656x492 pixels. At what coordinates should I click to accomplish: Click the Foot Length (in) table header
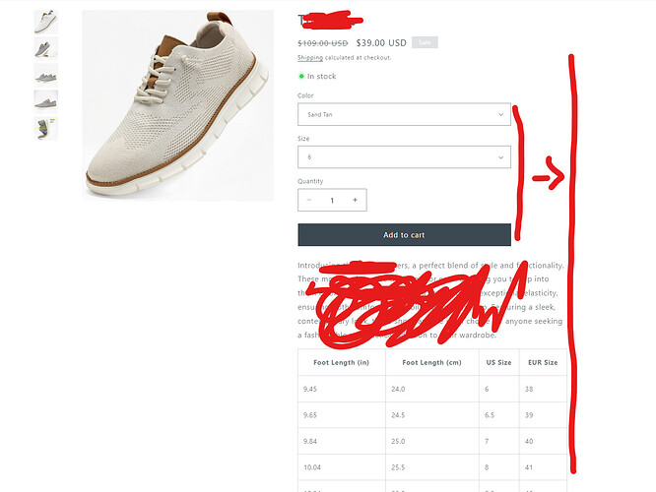[x=342, y=362]
